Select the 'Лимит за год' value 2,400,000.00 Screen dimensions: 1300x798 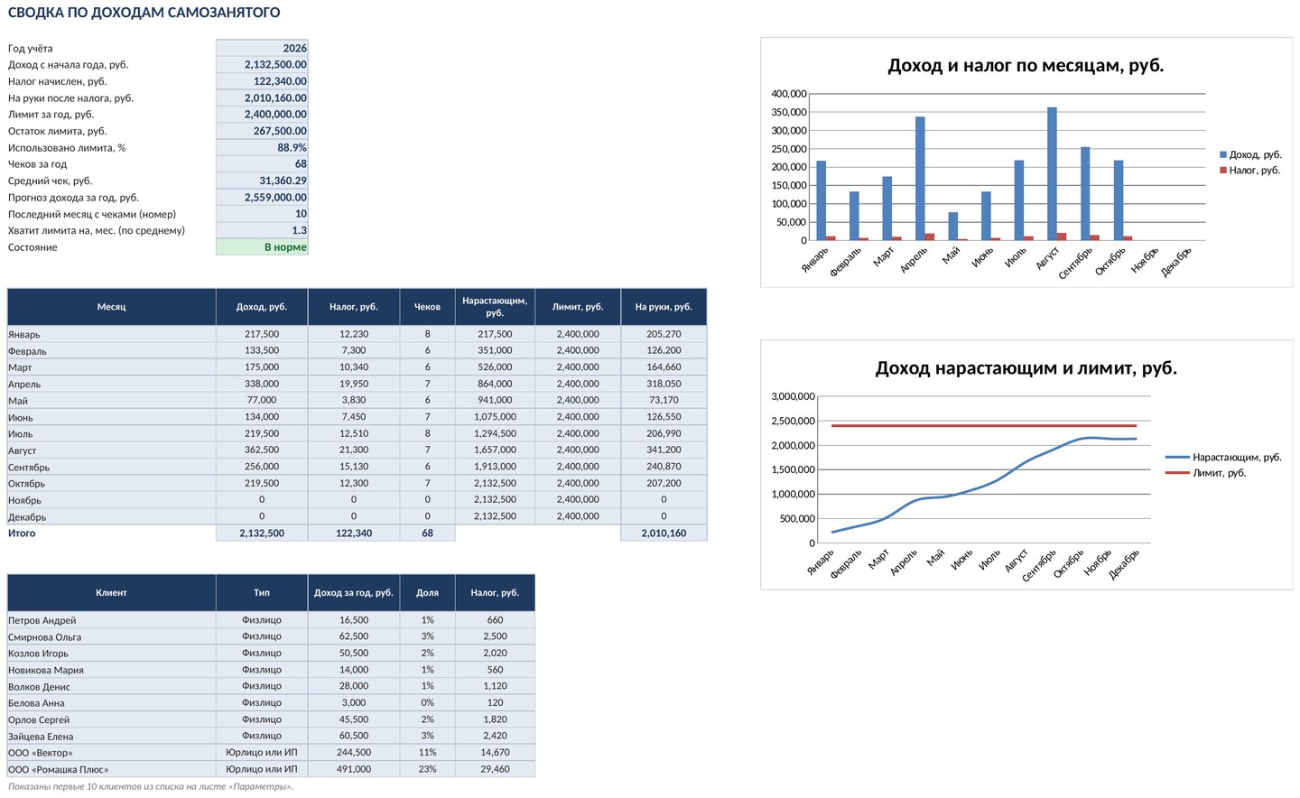[262, 114]
